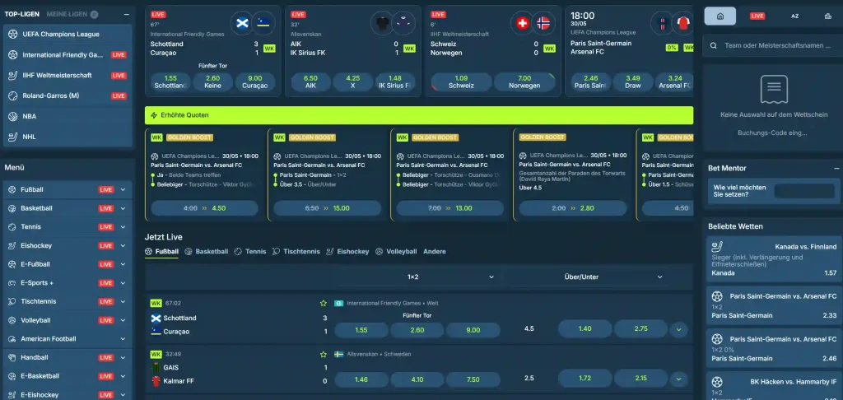The image size is (843, 400).
Task: Expand more markets for Schottland vs Curaçao
Action: click(678, 329)
